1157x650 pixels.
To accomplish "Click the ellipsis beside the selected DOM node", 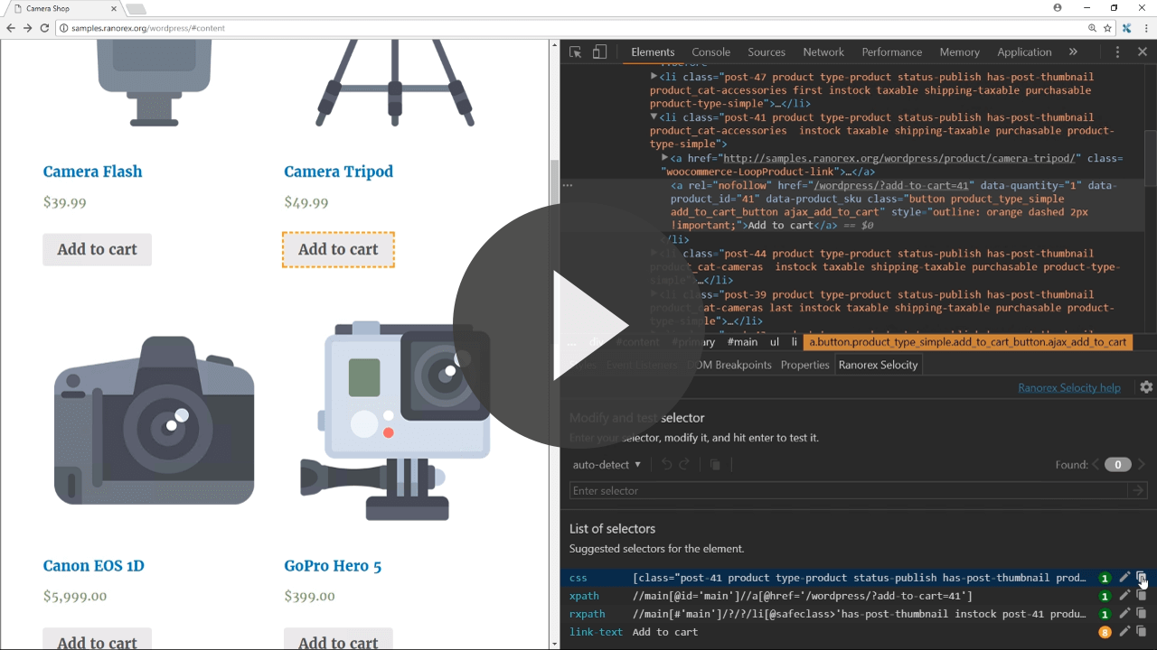I will pos(567,185).
